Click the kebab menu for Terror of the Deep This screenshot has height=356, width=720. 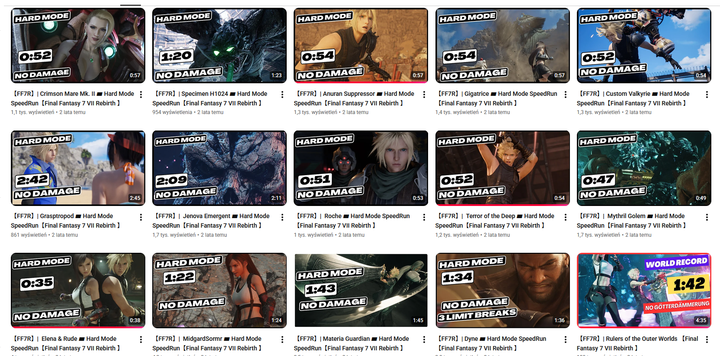(x=566, y=217)
